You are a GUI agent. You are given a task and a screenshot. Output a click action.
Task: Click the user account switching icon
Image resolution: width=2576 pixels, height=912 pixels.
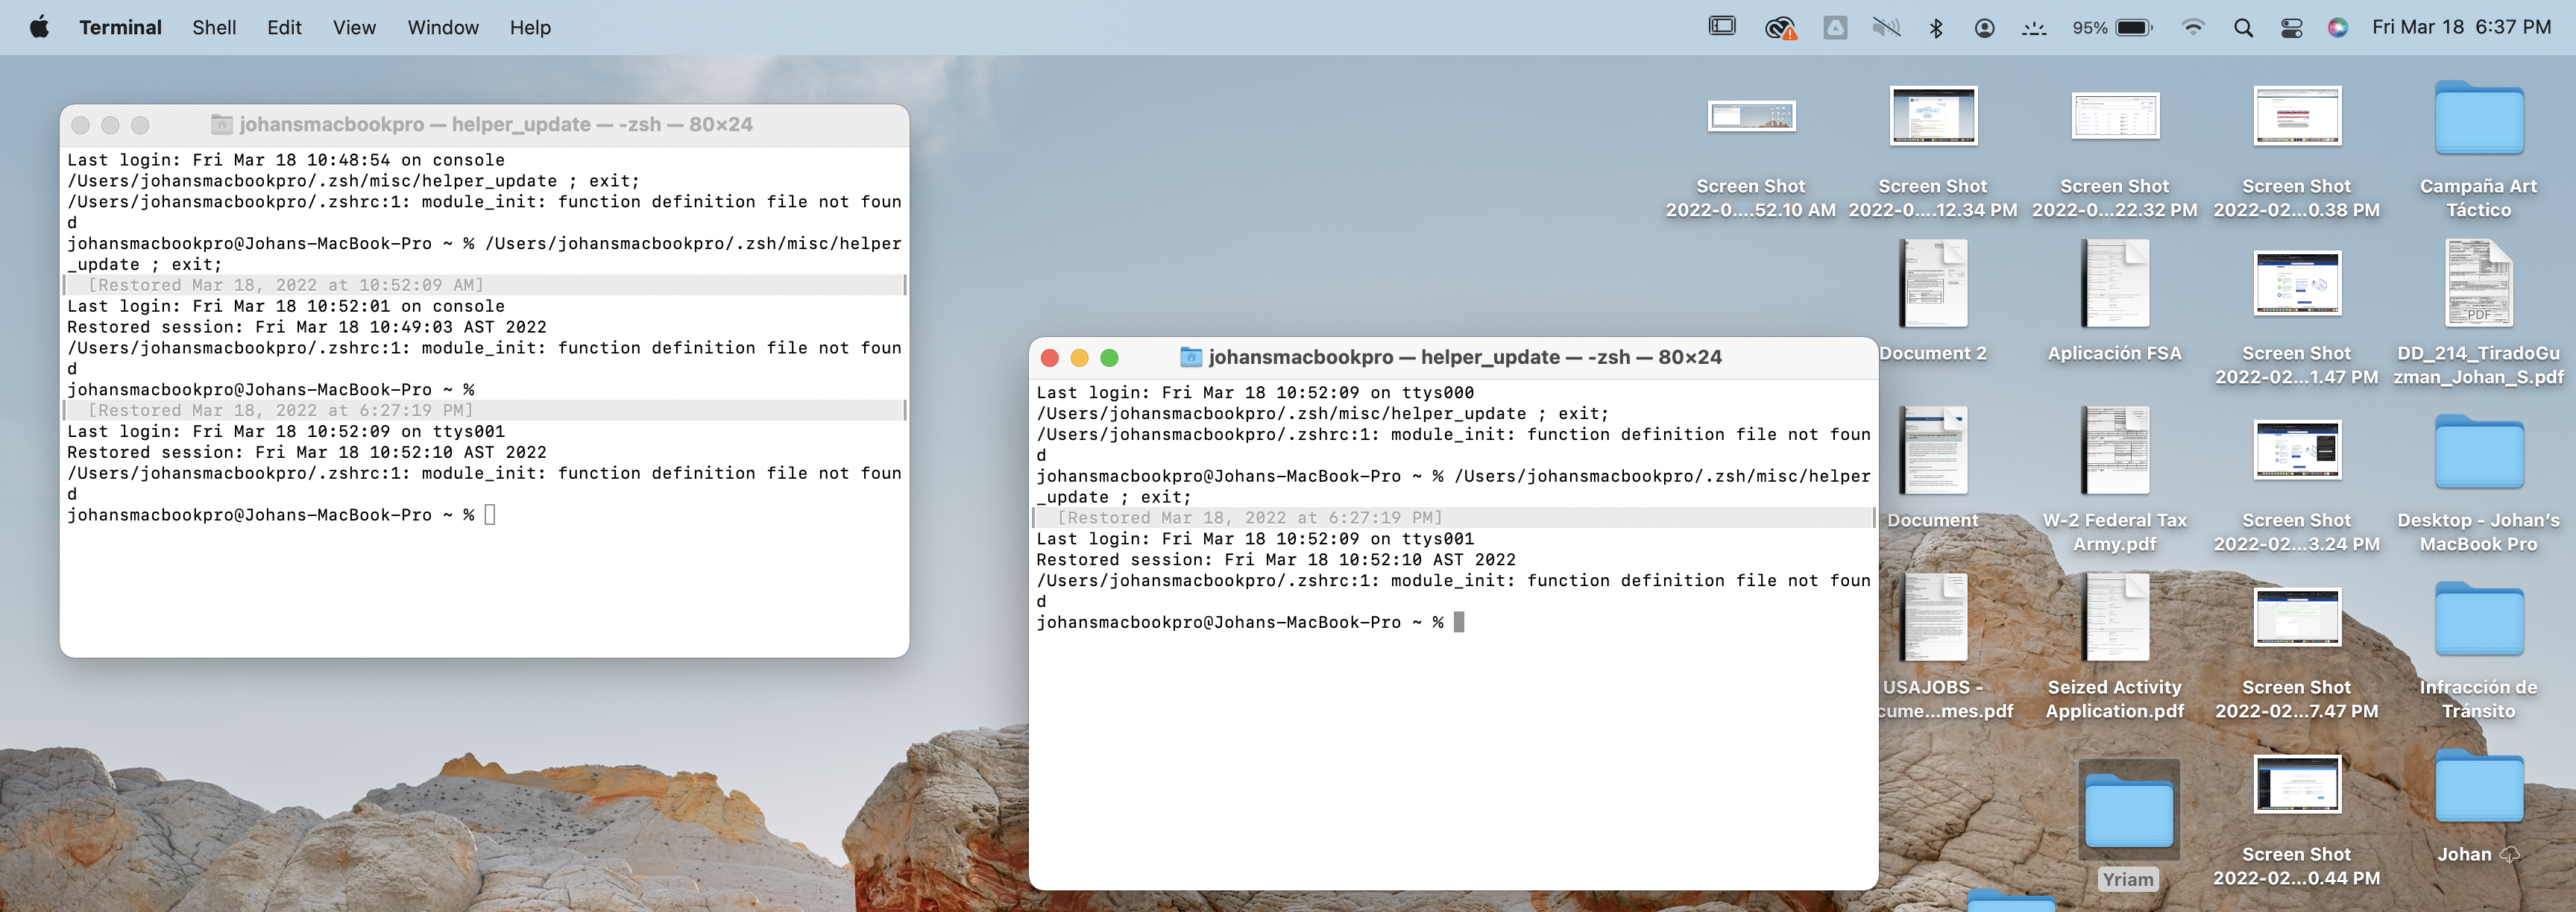click(x=1985, y=28)
